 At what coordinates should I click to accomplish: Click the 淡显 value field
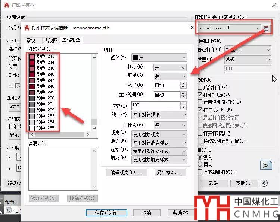(156, 105)
